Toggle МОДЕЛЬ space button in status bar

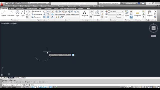(123, 87)
